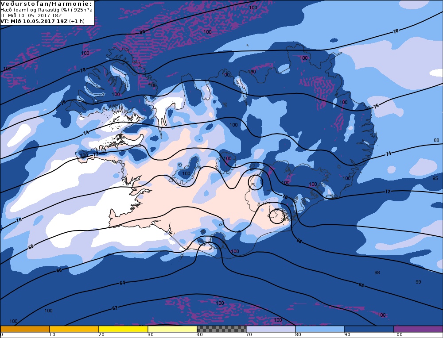
Task: Pick the light blue 80–90 legend swatch
Action: (x=320, y=329)
